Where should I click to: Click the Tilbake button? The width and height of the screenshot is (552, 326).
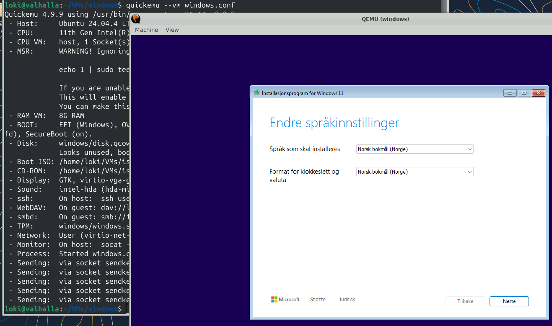(x=465, y=301)
